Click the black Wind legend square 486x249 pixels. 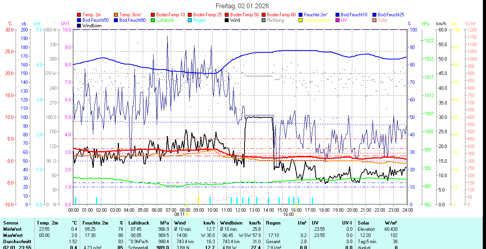[227, 20]
